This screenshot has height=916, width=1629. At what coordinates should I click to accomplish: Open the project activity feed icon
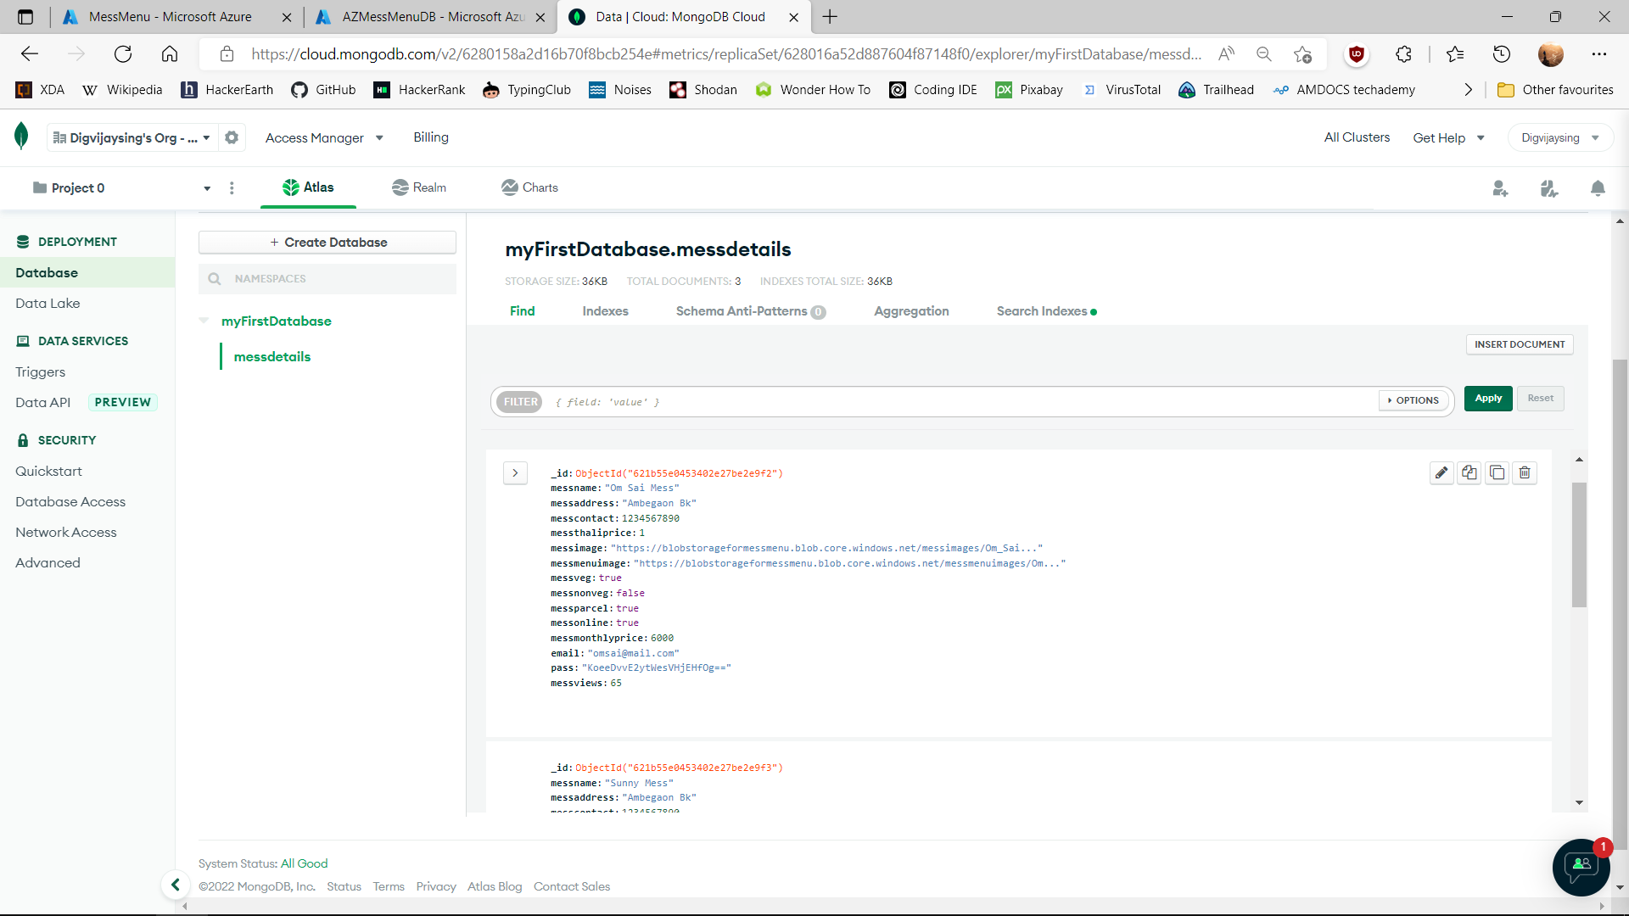click(1549, 188)
